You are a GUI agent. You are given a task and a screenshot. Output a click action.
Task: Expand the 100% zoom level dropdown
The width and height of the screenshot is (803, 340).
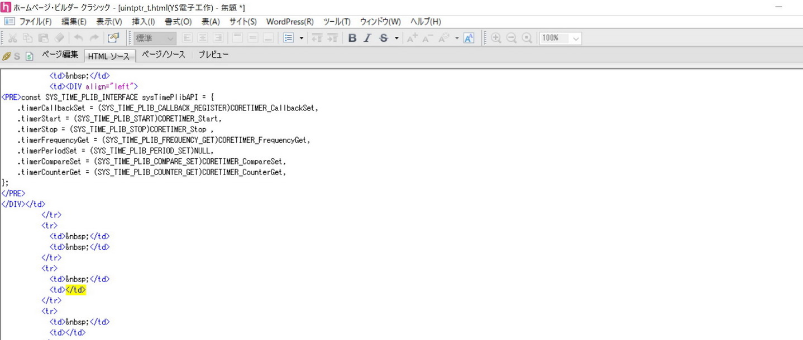(x=576, y=38)
